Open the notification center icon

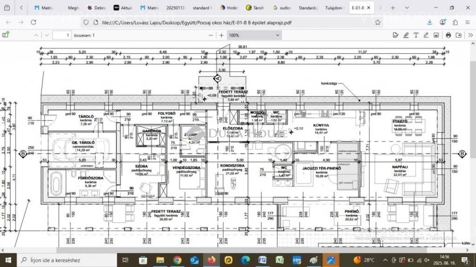(465, 260)
